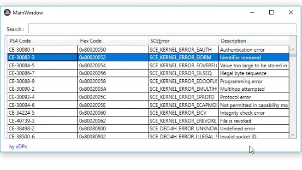Click the scrollbar down arrow
This screenshot has width=302, height=170.
pyautogui.click(x=293, y=135)
